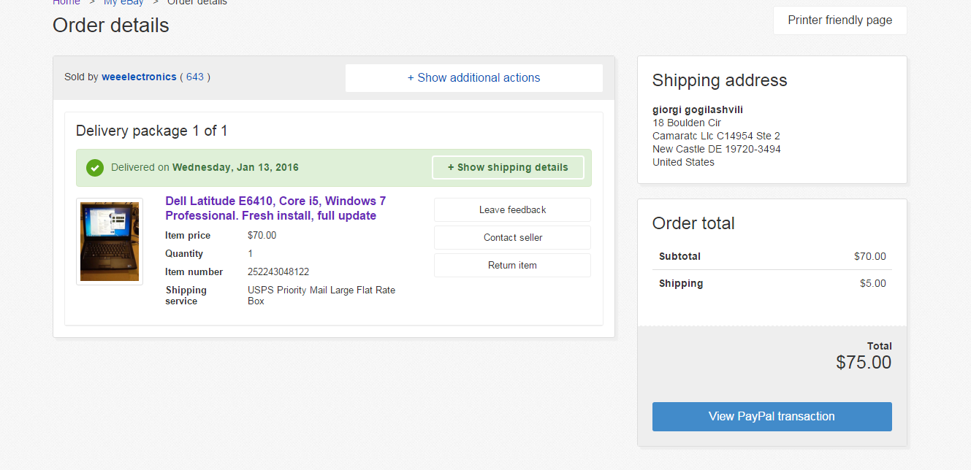This screenshot has height=470, width=971.
Task: Click the green delivered checkmark icon
Action: 95,168
